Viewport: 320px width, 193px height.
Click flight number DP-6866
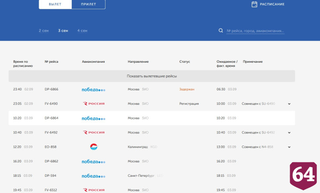coord(51,89)
